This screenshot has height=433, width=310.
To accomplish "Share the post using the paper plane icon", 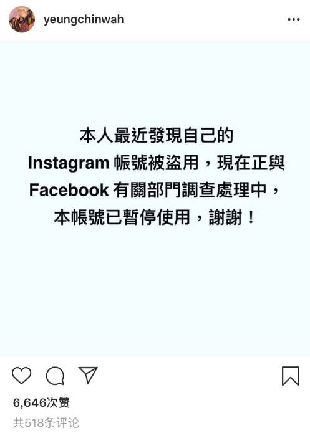I will click(x=88, y=374).
